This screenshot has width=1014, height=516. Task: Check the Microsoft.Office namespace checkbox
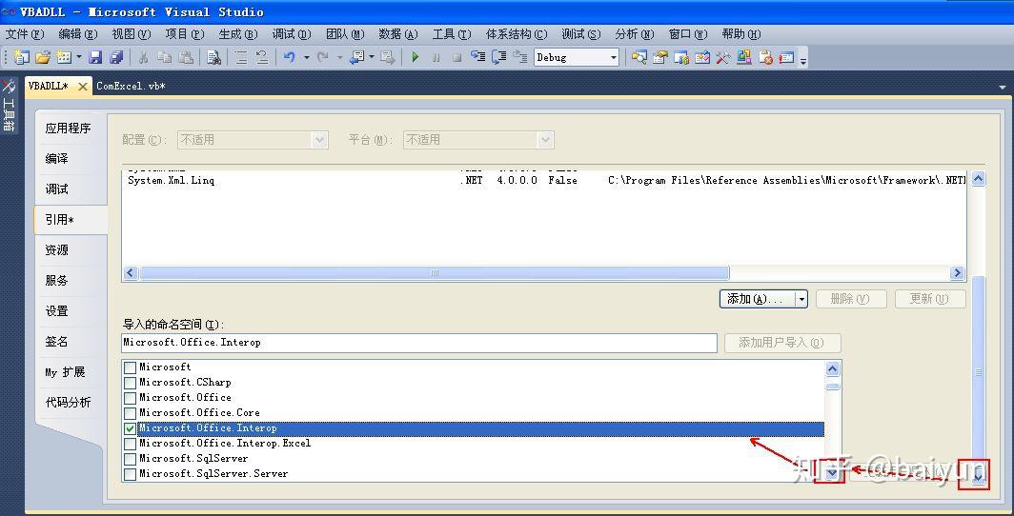[130, 398]
